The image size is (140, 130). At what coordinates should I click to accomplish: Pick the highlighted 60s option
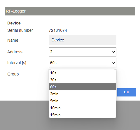click(83, 87)
